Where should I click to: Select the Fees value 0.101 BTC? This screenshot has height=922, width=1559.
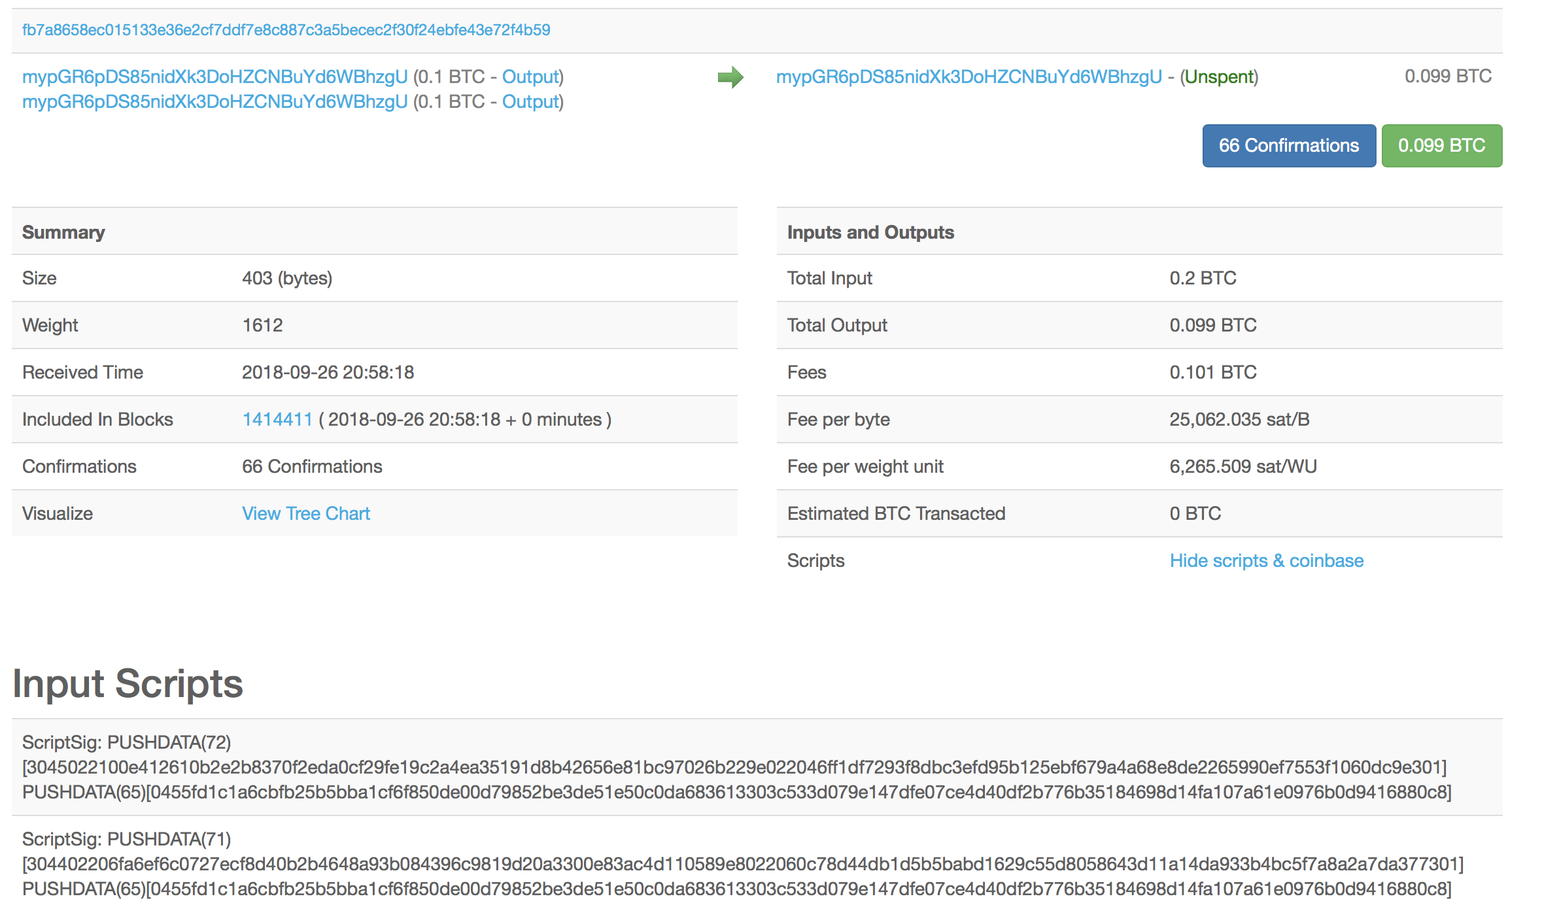tap(1213, 373)
